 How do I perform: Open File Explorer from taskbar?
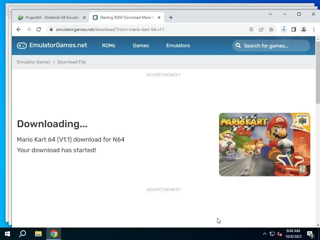click(38, 234)
